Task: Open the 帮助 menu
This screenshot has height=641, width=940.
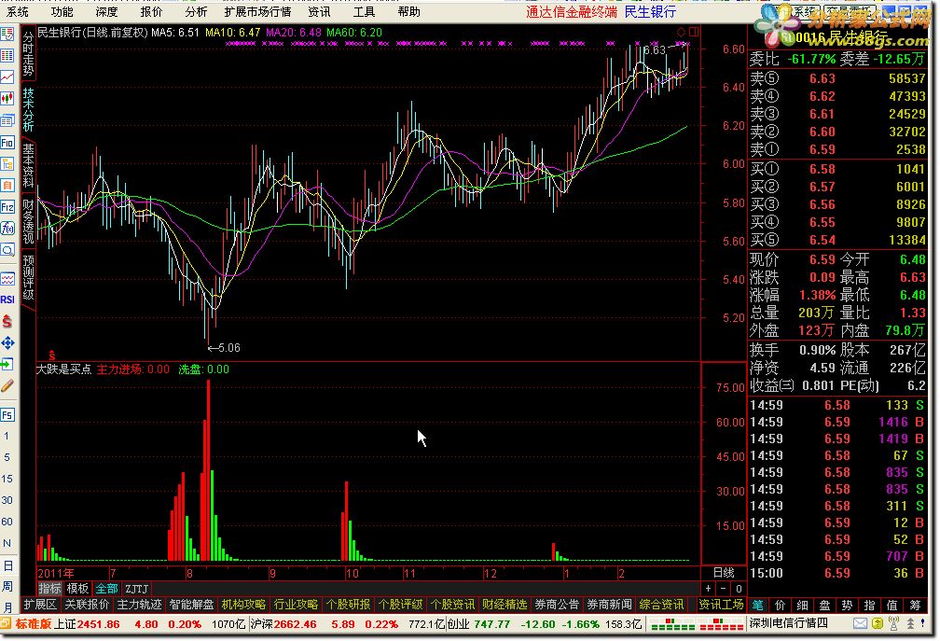Action: pos(408,12)
